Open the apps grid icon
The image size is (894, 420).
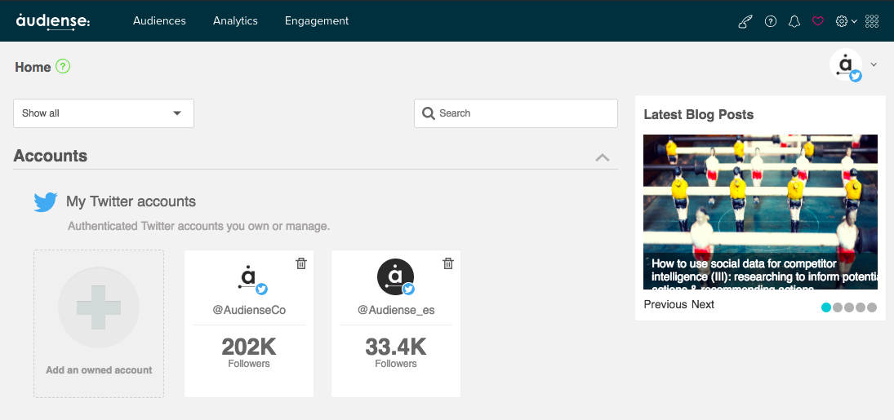coord(872,22)
